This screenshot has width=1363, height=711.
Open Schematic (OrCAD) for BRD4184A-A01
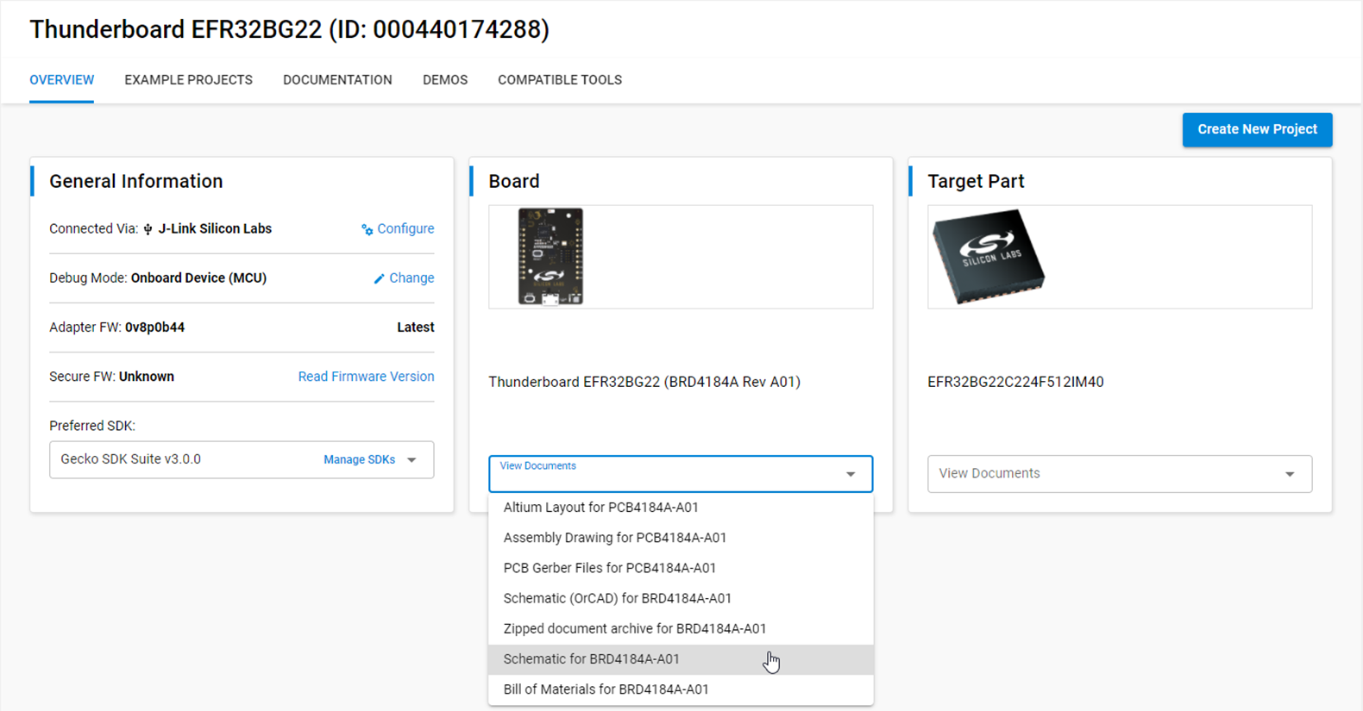tap(681, 598)
